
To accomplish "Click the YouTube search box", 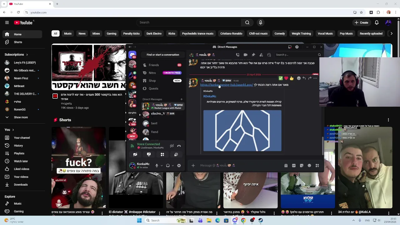I will pyautogui.click(x=189, y=22).
